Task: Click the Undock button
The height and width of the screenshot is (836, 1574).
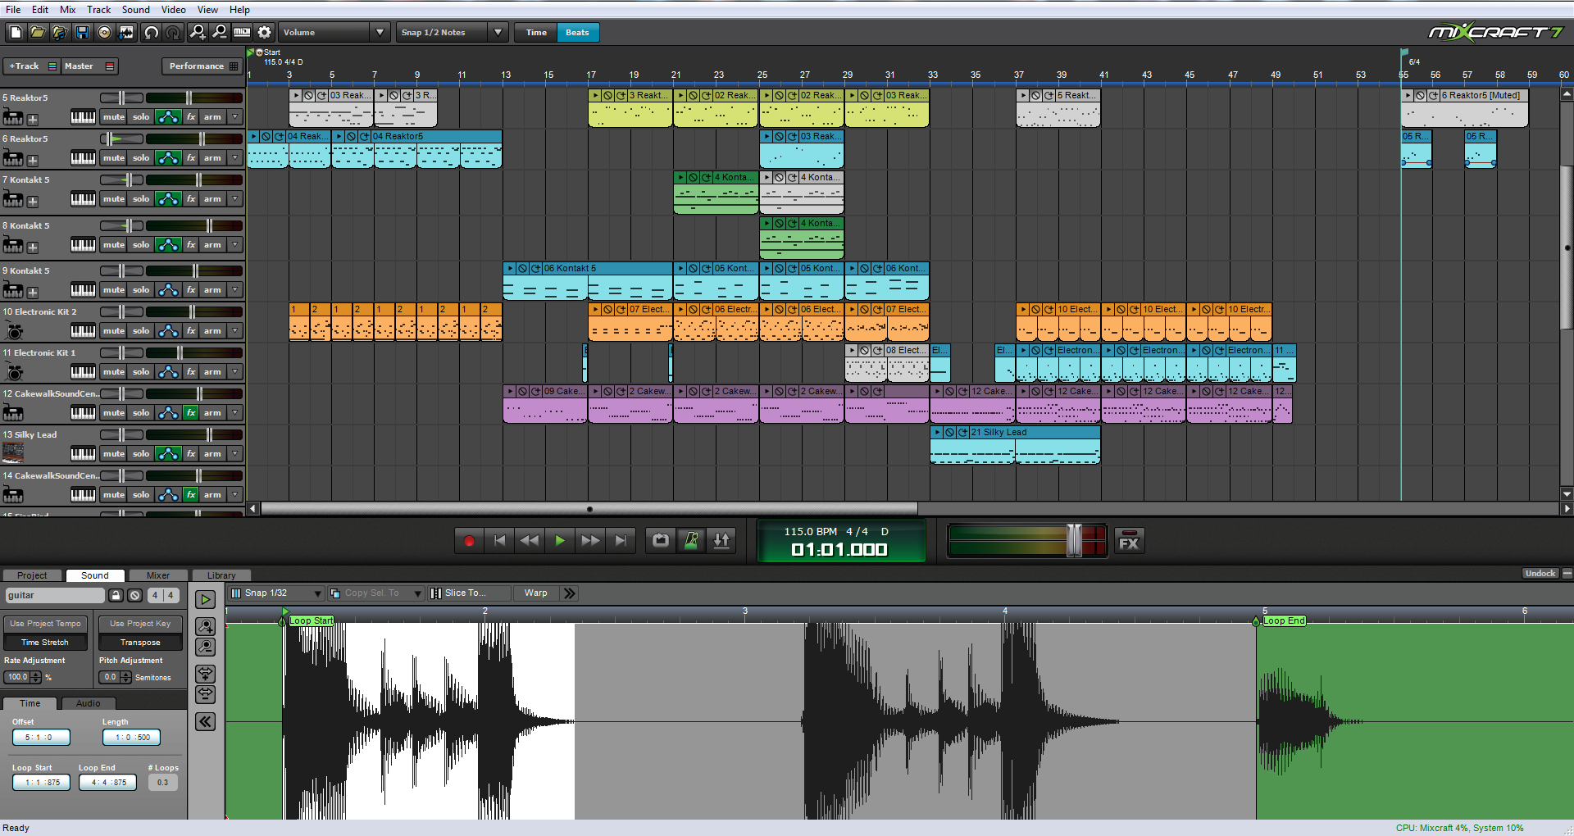Action: coord(1540,574)
